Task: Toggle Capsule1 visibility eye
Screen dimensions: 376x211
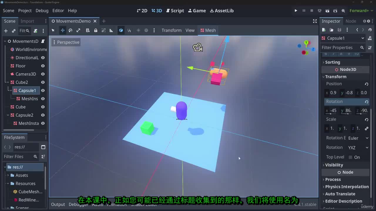Action: tap(43, 91)
